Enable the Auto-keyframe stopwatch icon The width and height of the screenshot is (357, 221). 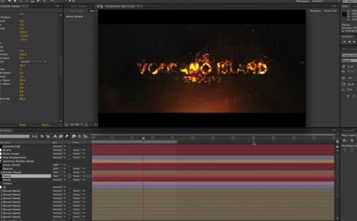[80, 137]
